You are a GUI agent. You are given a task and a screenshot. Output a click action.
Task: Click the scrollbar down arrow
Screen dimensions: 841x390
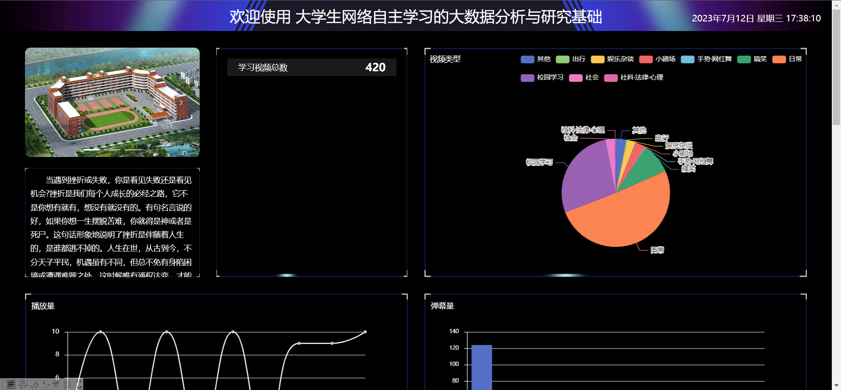(836, 386)
